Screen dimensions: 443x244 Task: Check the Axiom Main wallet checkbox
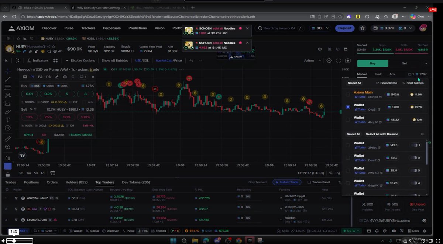click(x=348, y=95)
